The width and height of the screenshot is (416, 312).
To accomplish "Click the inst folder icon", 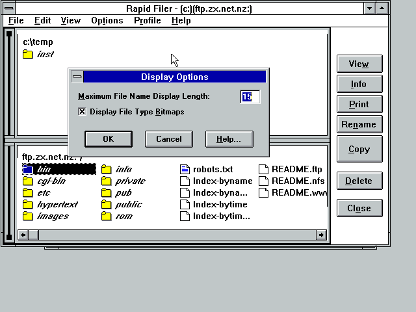I will coord(27,55).
